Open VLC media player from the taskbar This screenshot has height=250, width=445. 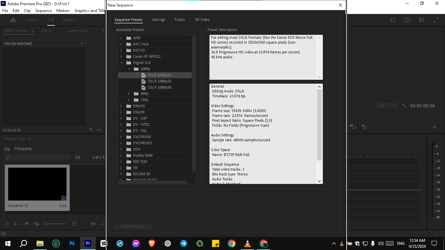coord(248,243)
